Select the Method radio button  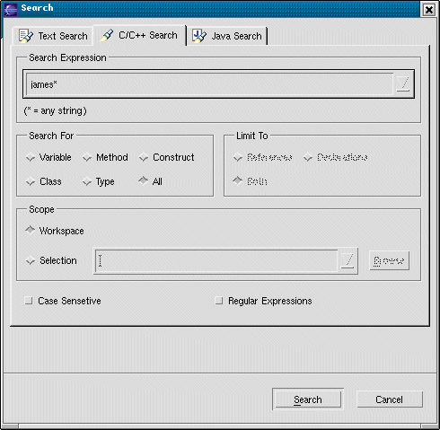pos(87,157)
